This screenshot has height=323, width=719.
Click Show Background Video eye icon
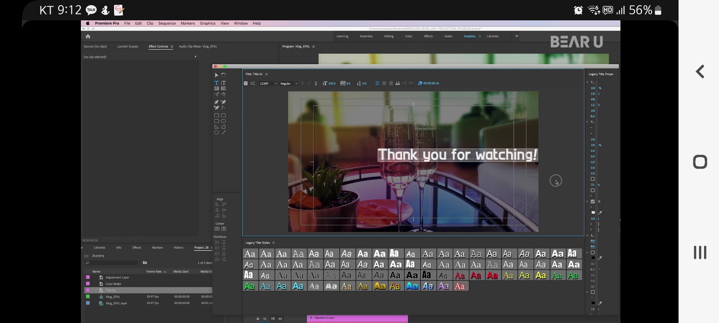click(420, 83)
